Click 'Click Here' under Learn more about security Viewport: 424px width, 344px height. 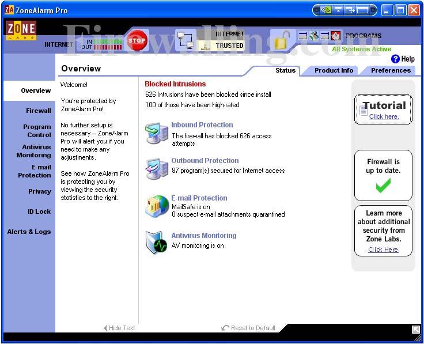coord(383,250)
